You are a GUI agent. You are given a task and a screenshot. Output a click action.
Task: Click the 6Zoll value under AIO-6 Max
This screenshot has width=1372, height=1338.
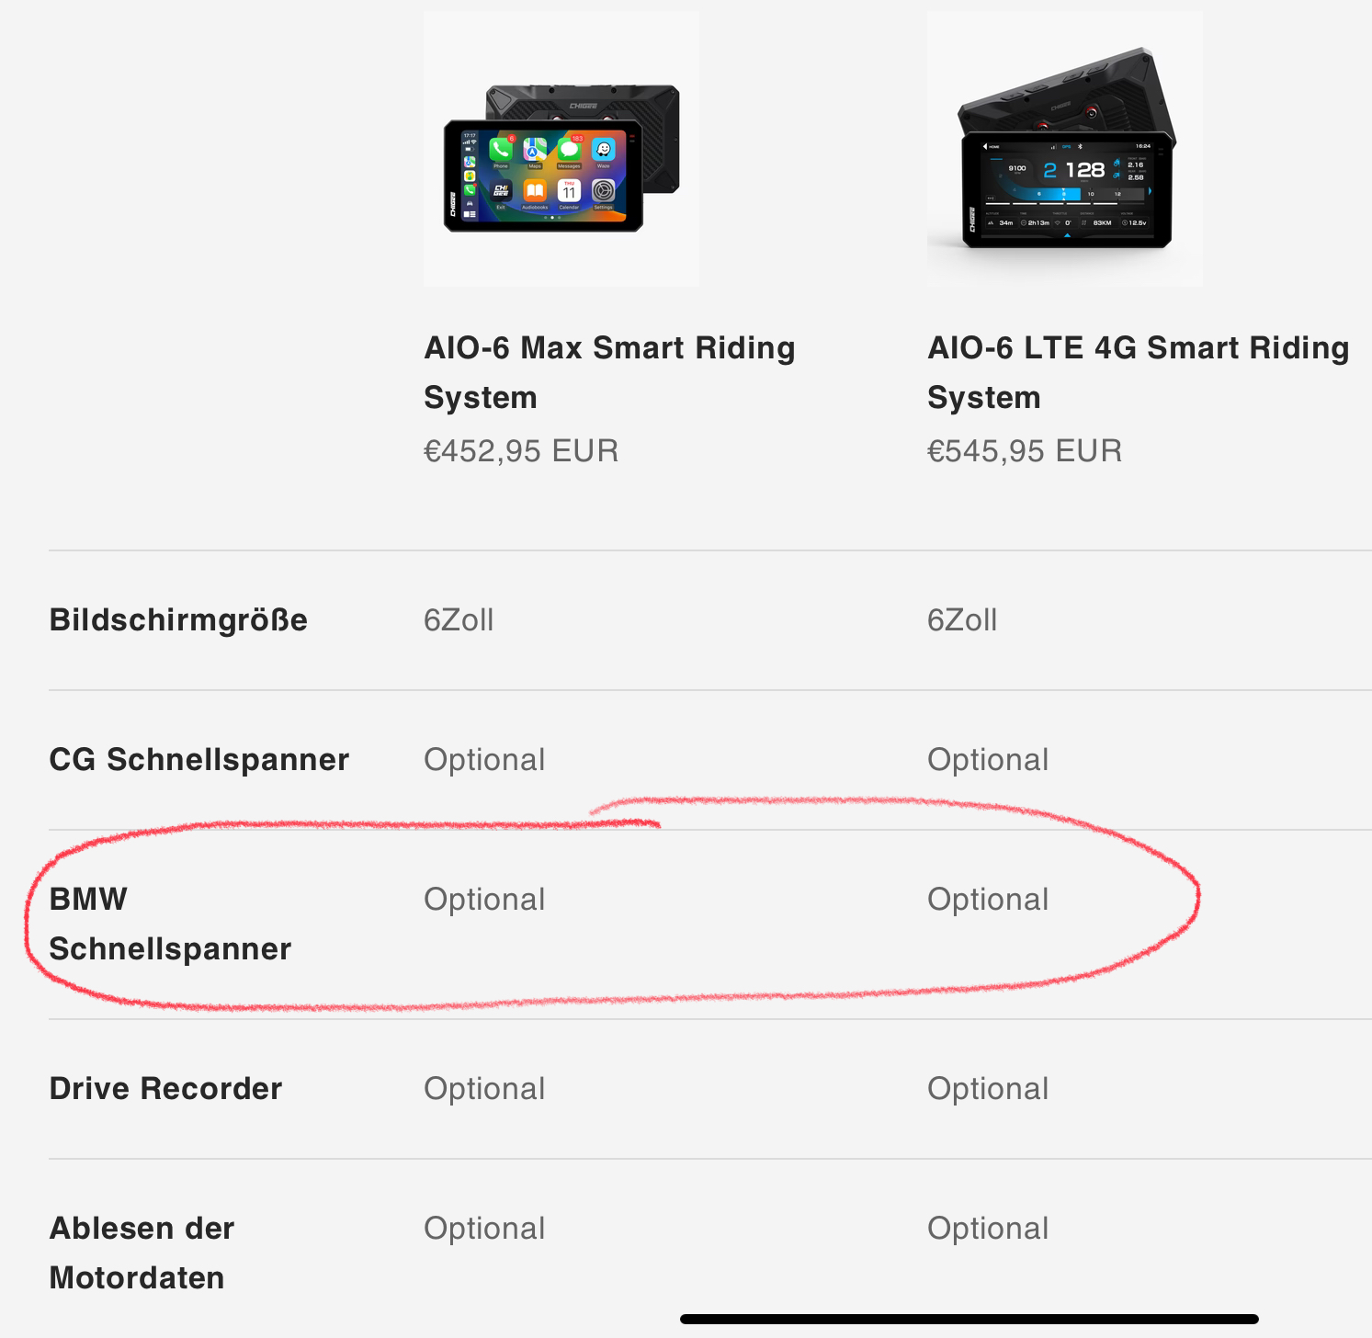coord(459,620)
